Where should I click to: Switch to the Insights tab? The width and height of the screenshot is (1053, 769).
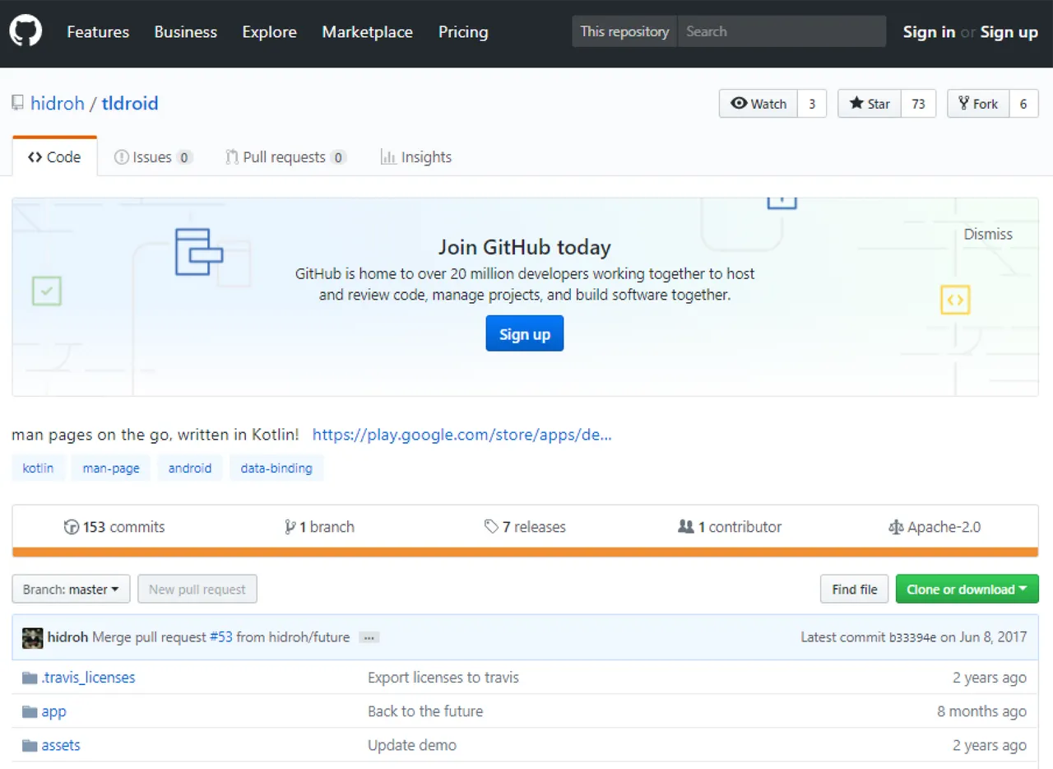click(x=416, y=157)
